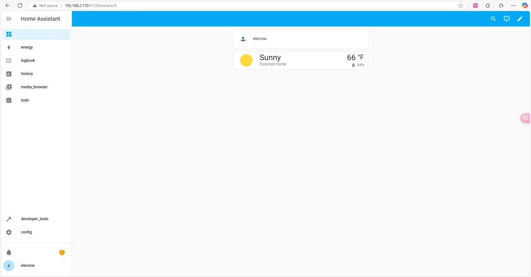Open the media_browser panel
Viewport: 531px width, 277px height.
click(x=34, y=87)
